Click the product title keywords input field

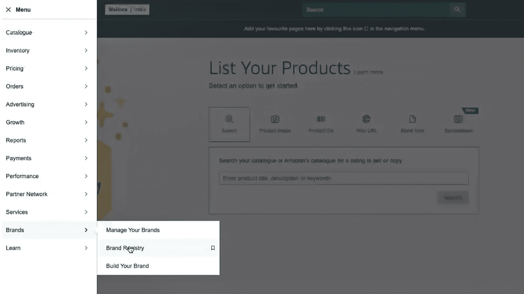click(x=343, y=178)
